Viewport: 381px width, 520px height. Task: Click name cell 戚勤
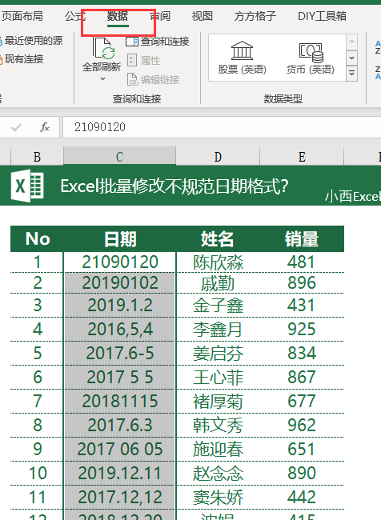pos(218,283)
